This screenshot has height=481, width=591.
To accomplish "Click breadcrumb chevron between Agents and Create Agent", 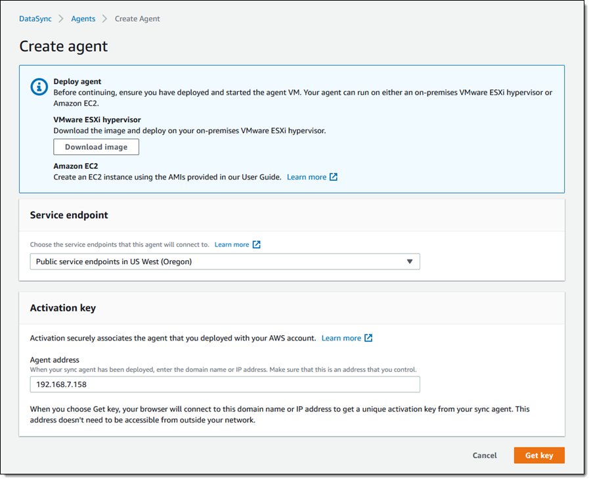I will 105,19.
